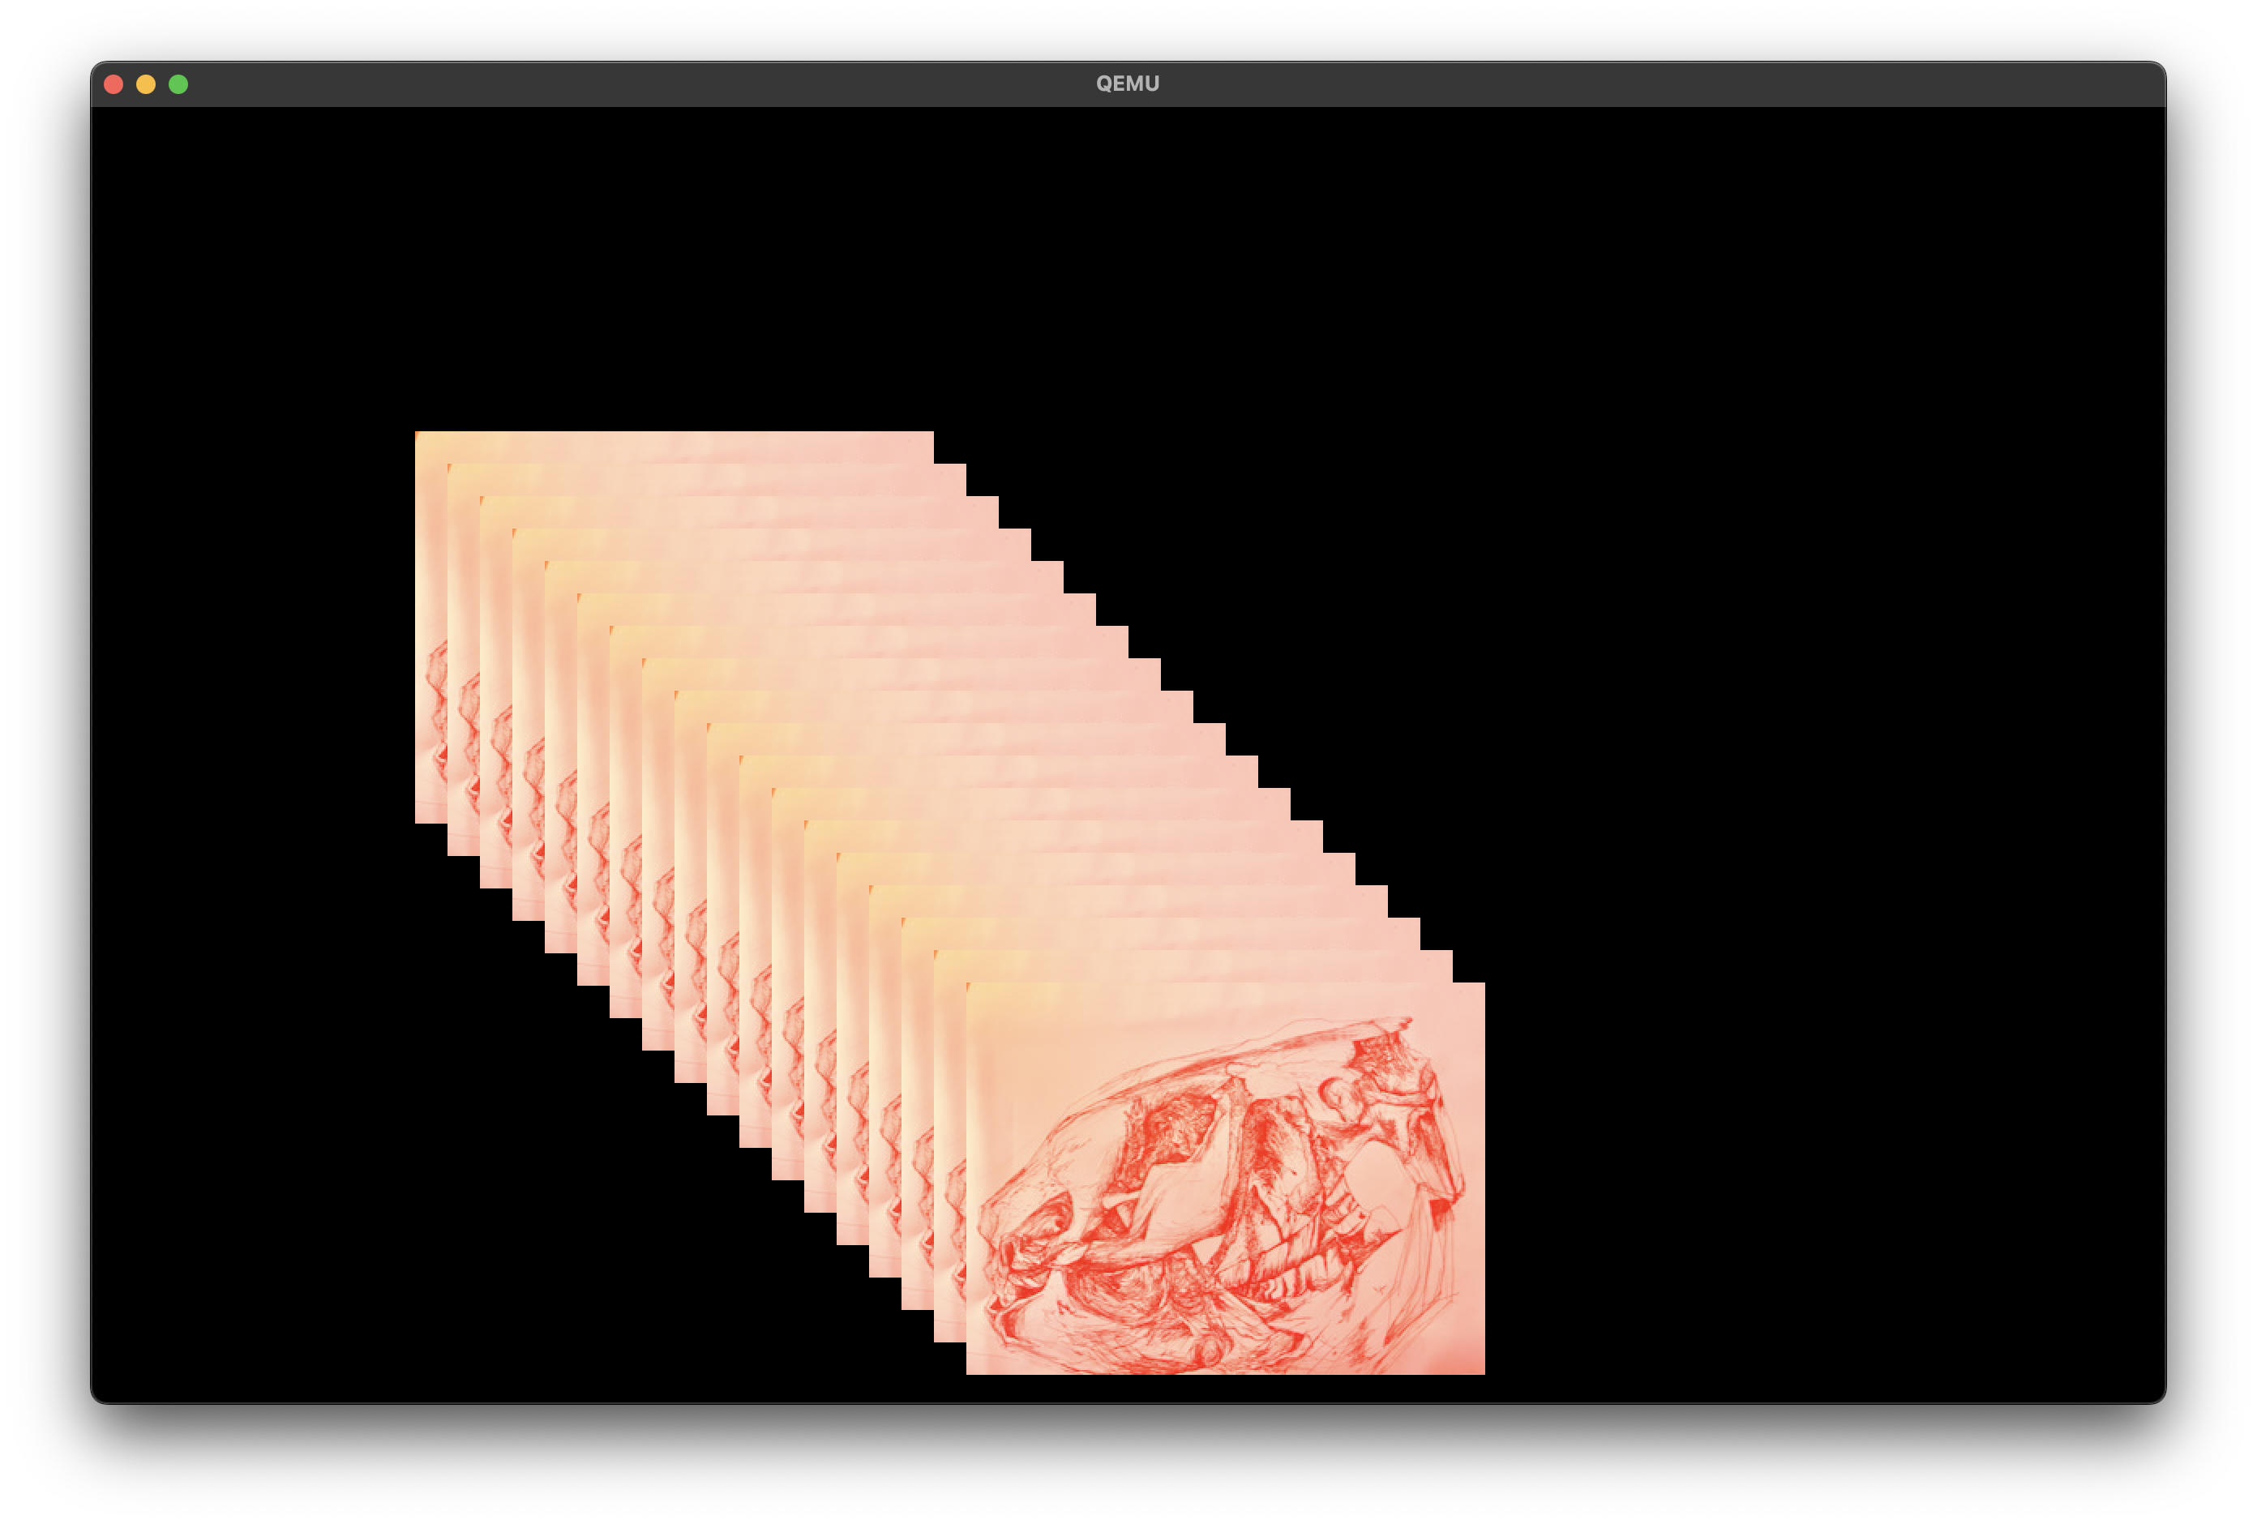Click empty title bar between green button and title
The image size is (2257, 1524).
632,84
